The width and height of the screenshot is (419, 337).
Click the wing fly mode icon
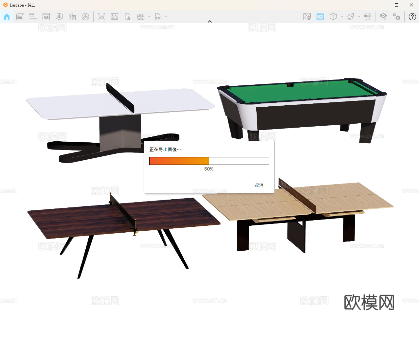pos(350,17)
